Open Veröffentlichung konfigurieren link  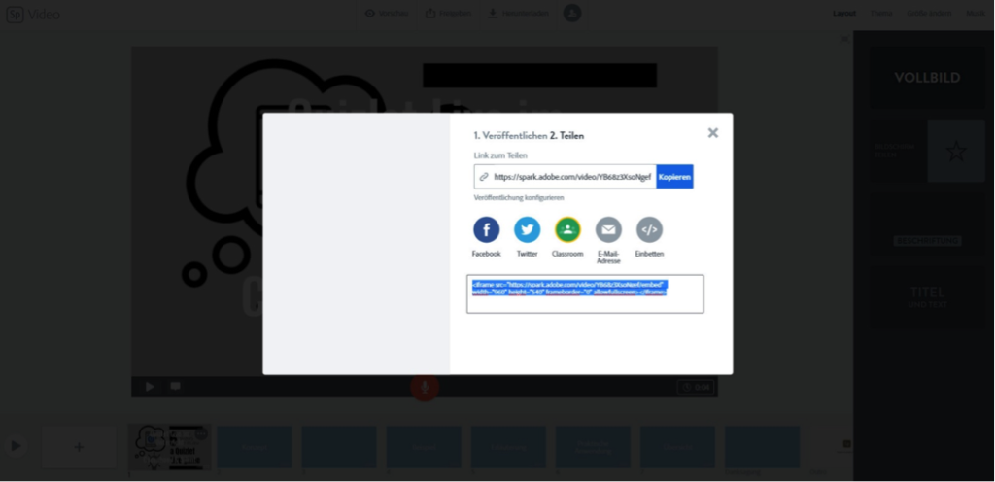[x=519, y=198]
